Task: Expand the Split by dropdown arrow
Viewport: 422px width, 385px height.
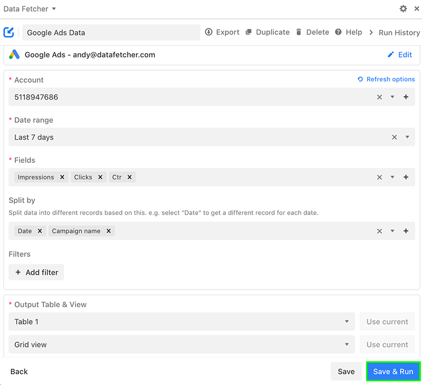Action: tap(392, 231)
